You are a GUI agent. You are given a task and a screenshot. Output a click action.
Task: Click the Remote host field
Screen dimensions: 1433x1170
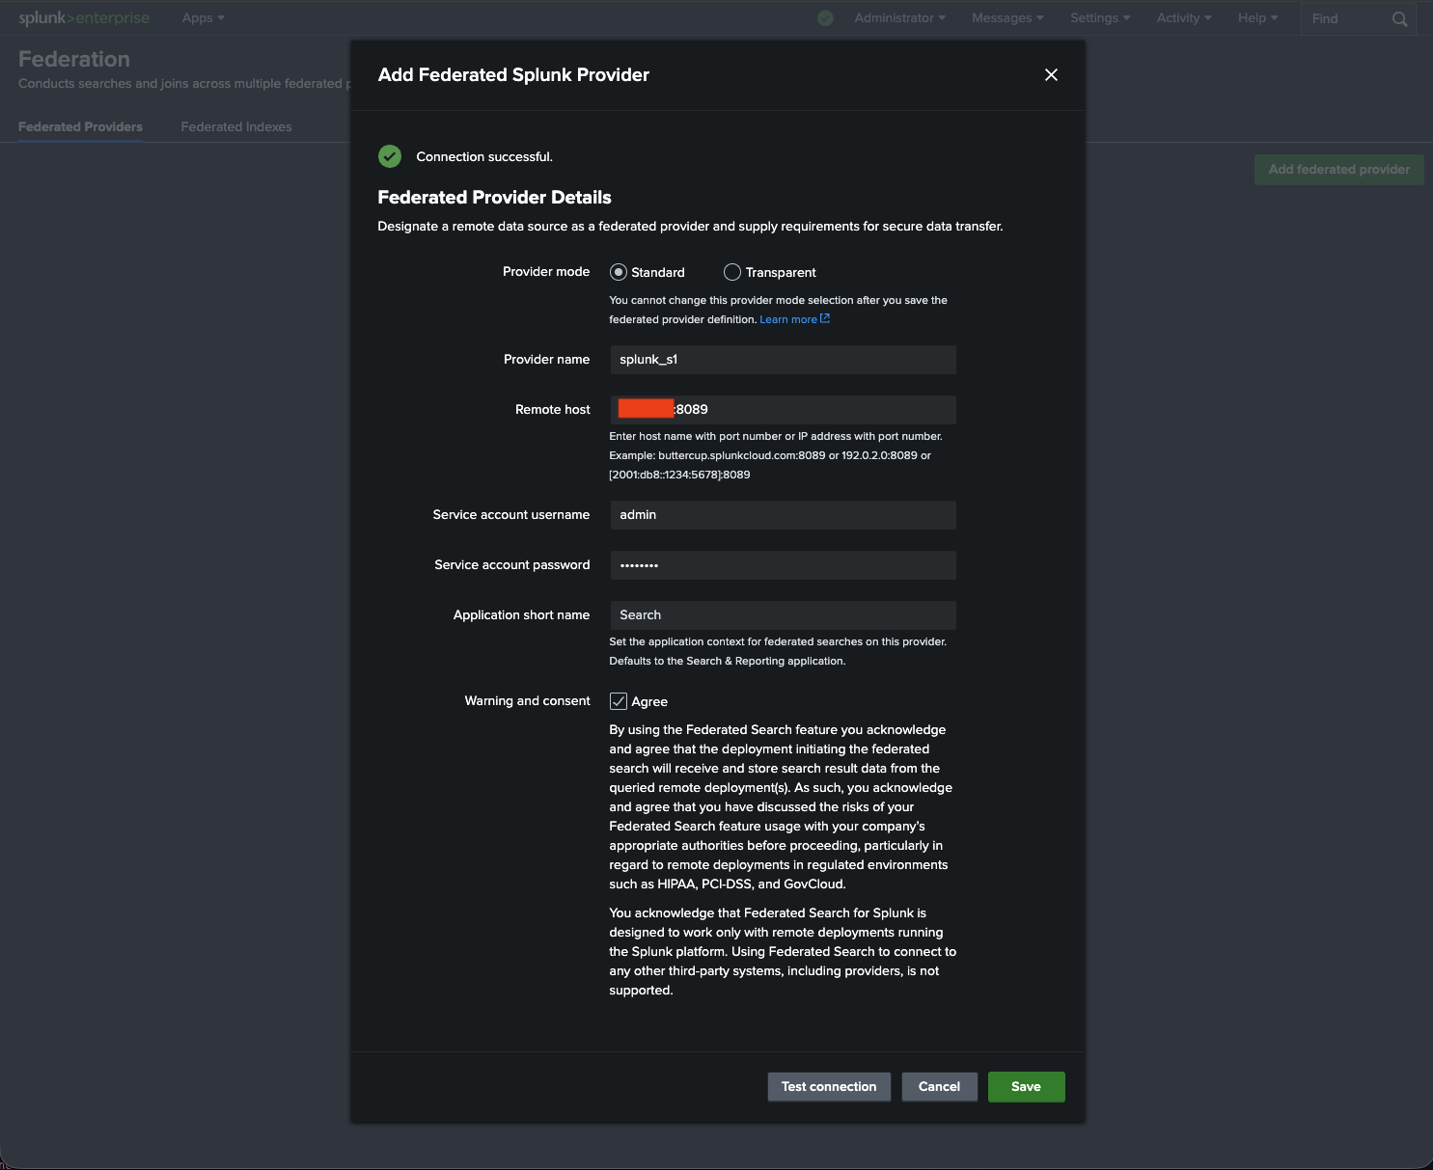pos(783,410)
